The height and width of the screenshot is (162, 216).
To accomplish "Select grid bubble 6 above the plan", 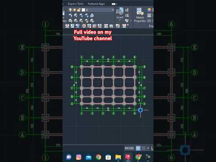I will [135, 57].
